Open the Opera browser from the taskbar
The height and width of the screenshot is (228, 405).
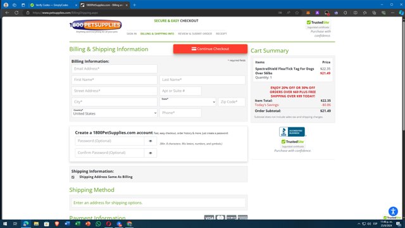(x=108, y=224)
